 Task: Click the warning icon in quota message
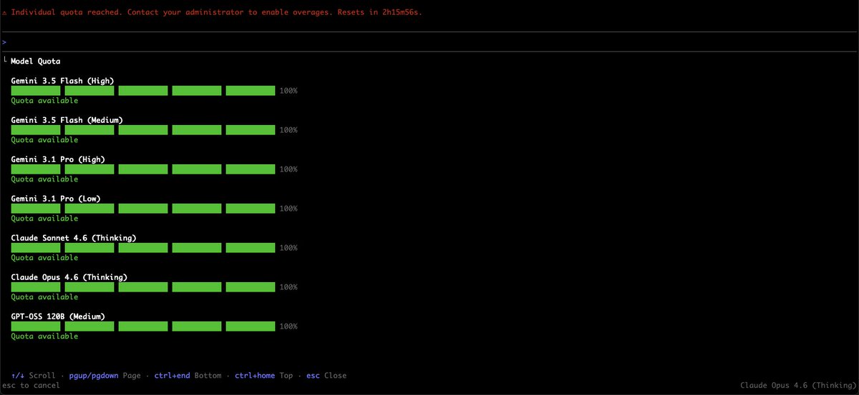tap(5, 13)
